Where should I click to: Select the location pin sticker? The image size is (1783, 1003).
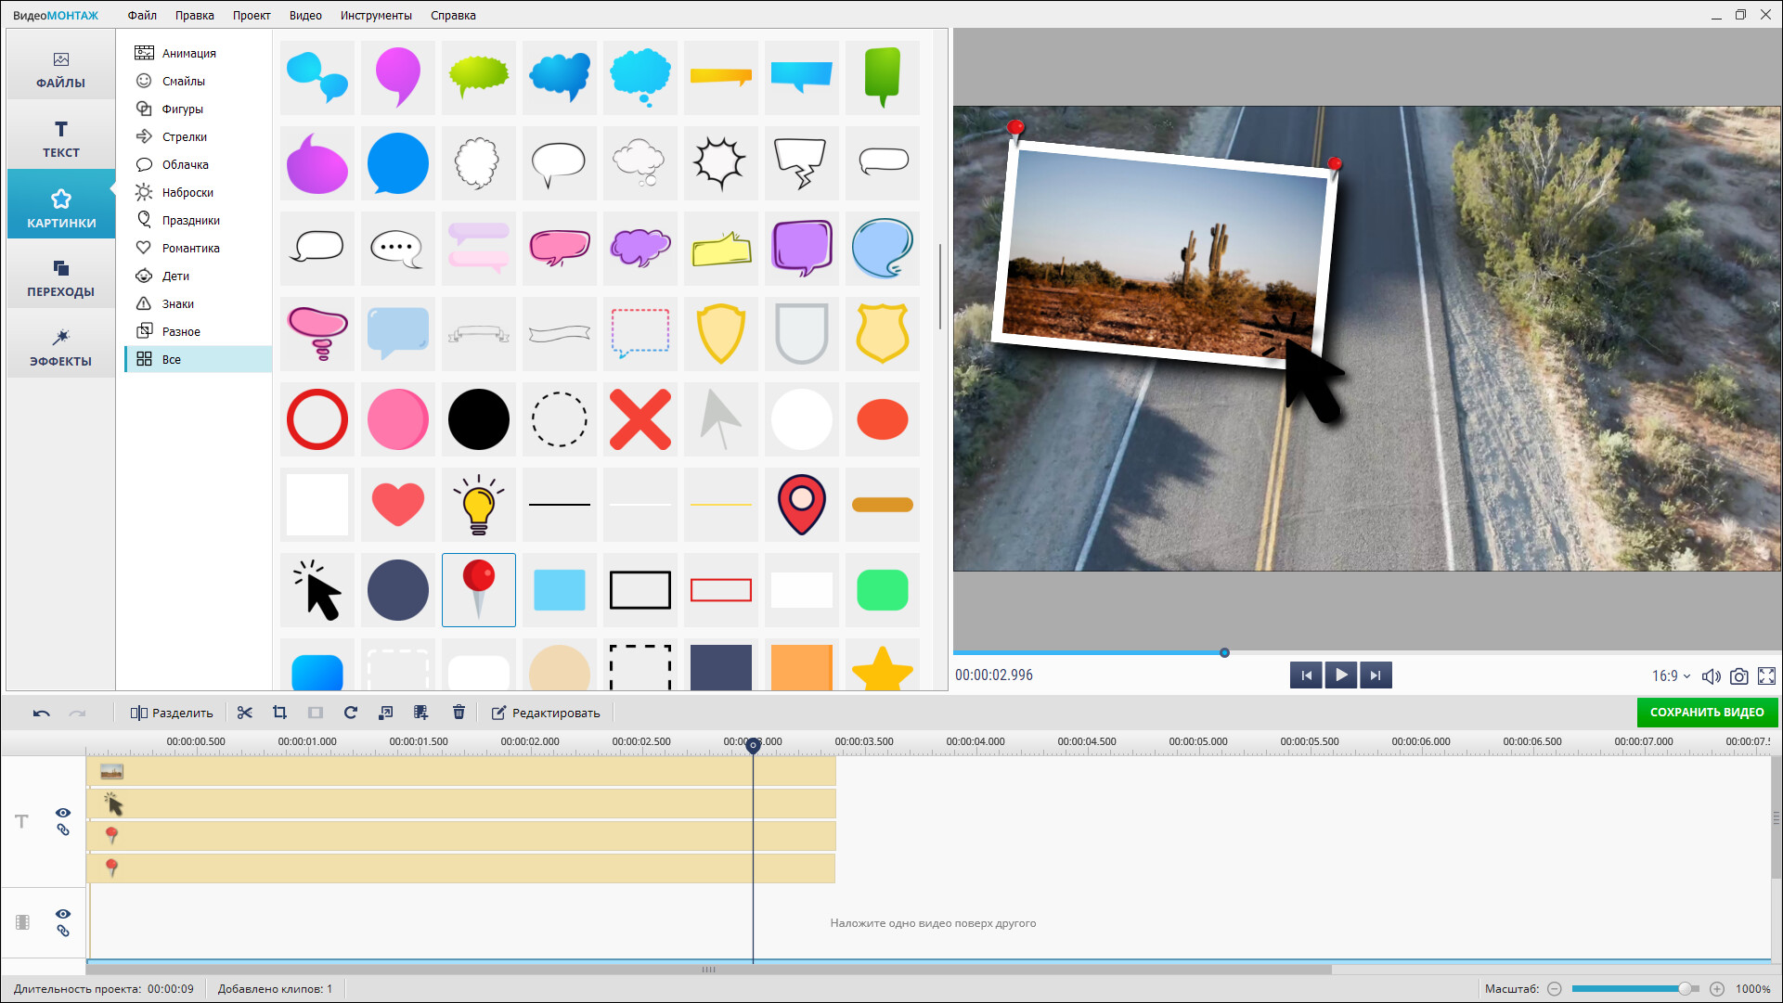coord(801,503)
